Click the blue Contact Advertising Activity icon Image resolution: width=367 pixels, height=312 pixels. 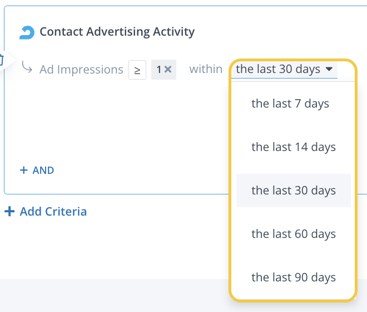click(x=27, y=32)
